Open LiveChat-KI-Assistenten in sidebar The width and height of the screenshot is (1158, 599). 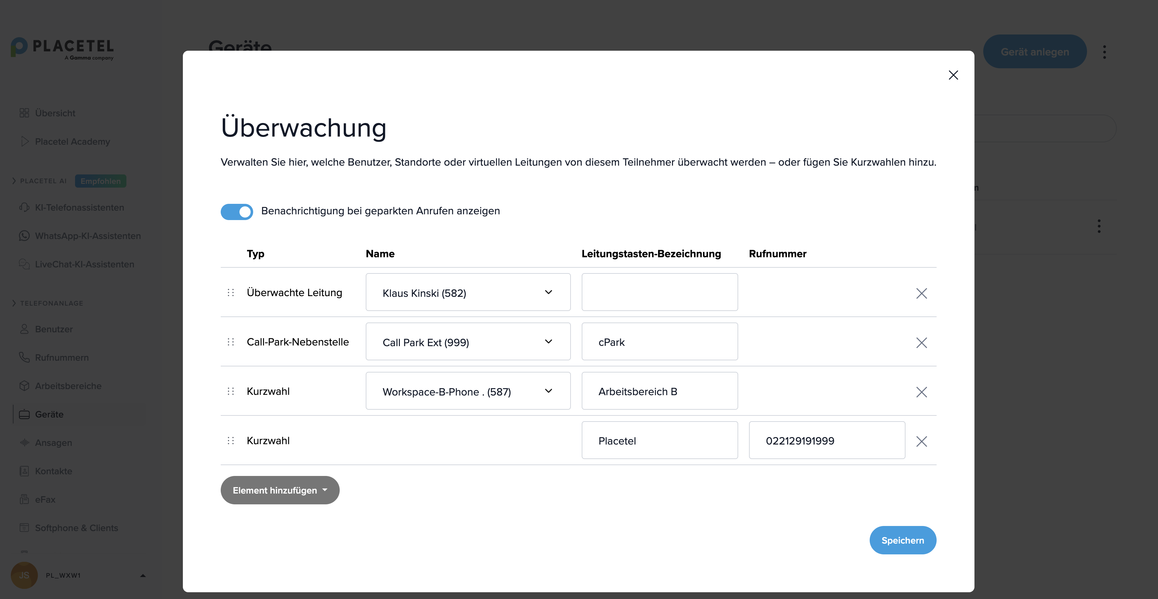[x=85, y=264]
